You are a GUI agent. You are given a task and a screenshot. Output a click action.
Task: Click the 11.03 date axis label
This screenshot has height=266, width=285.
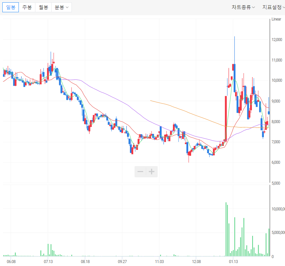click(x=159, y=262)
